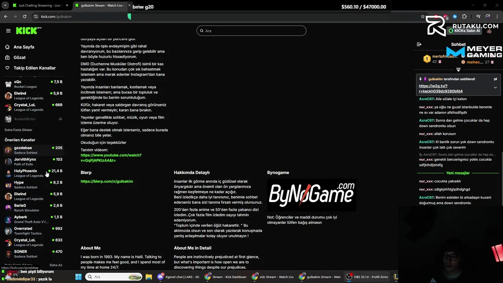503x283 pixels.
Task: Open the hamburger menu beside the KICK logo
Action: click(x=8, y=31)
